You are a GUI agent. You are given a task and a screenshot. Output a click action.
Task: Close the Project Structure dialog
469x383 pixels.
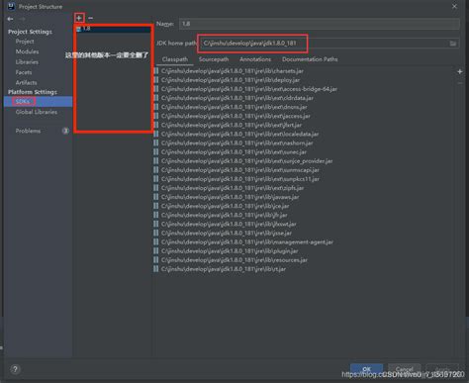point(454,6)
